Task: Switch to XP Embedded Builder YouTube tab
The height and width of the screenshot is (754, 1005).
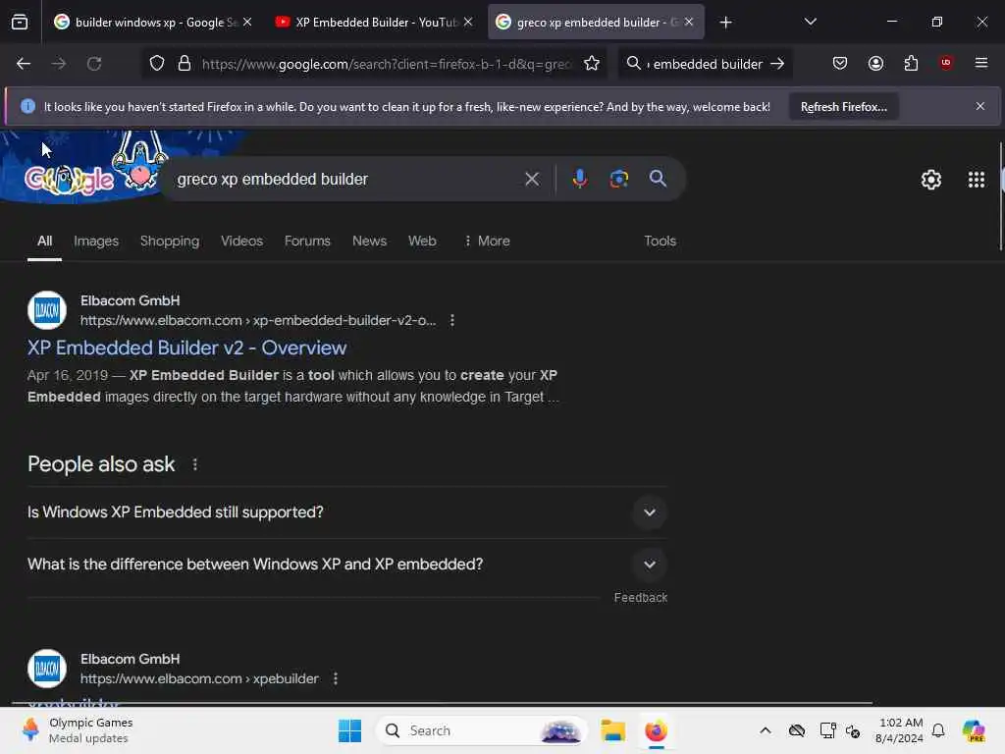Action: [374, 23]
